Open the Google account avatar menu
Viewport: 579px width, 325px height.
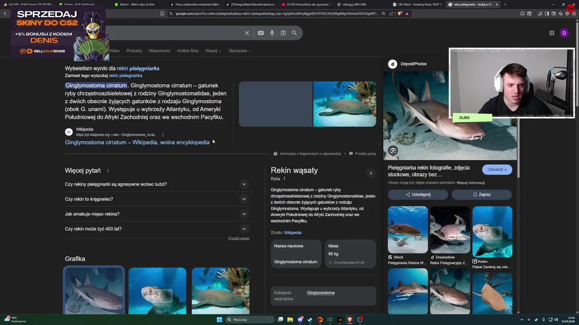[564, 33]
